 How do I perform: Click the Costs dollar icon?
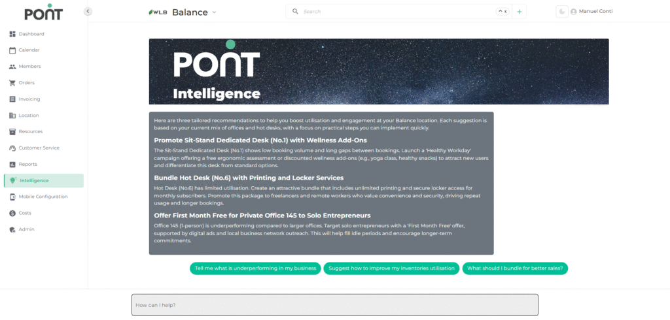click(x=12, y=213)
